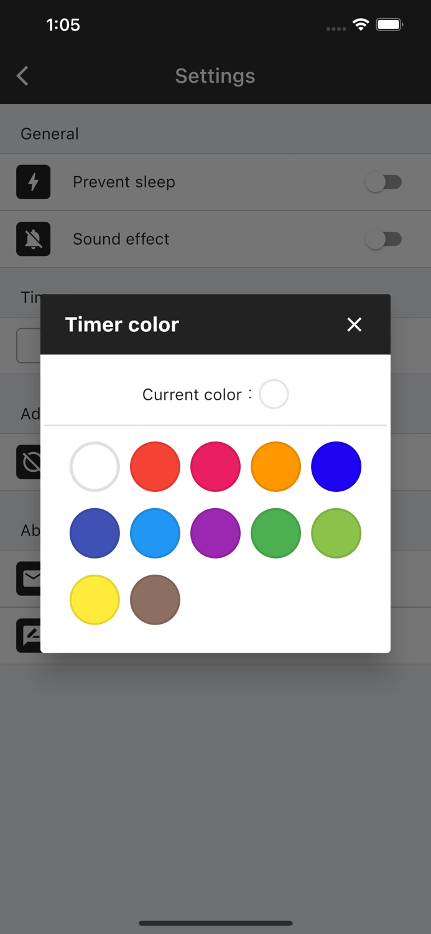Viewport: 431px width, 934px height.
Task: Select the red timer color
Action: coord(155,466)
